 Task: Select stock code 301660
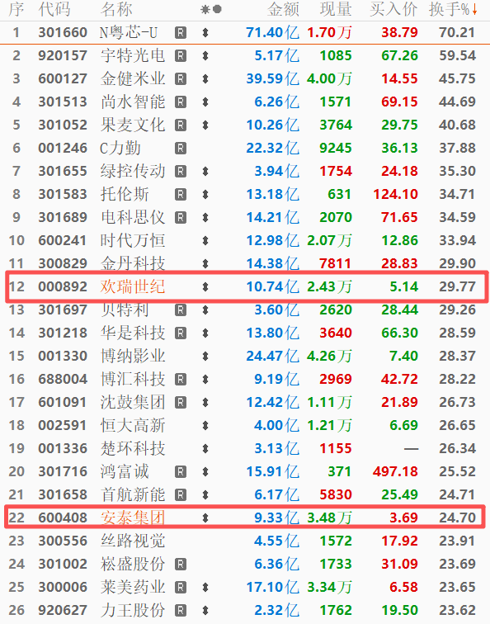coord(63,33)
